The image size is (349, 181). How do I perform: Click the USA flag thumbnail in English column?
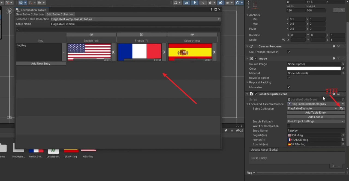pyautogui.click(x=89, y=52)
